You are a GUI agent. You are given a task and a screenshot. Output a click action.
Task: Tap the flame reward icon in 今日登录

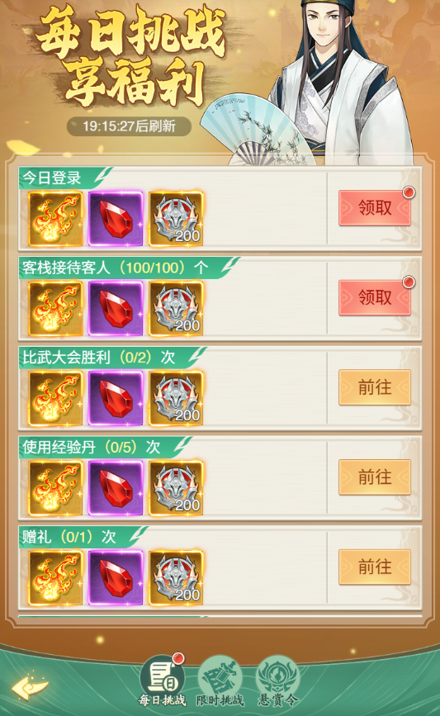pyautogui.click(x=55, y=219)
